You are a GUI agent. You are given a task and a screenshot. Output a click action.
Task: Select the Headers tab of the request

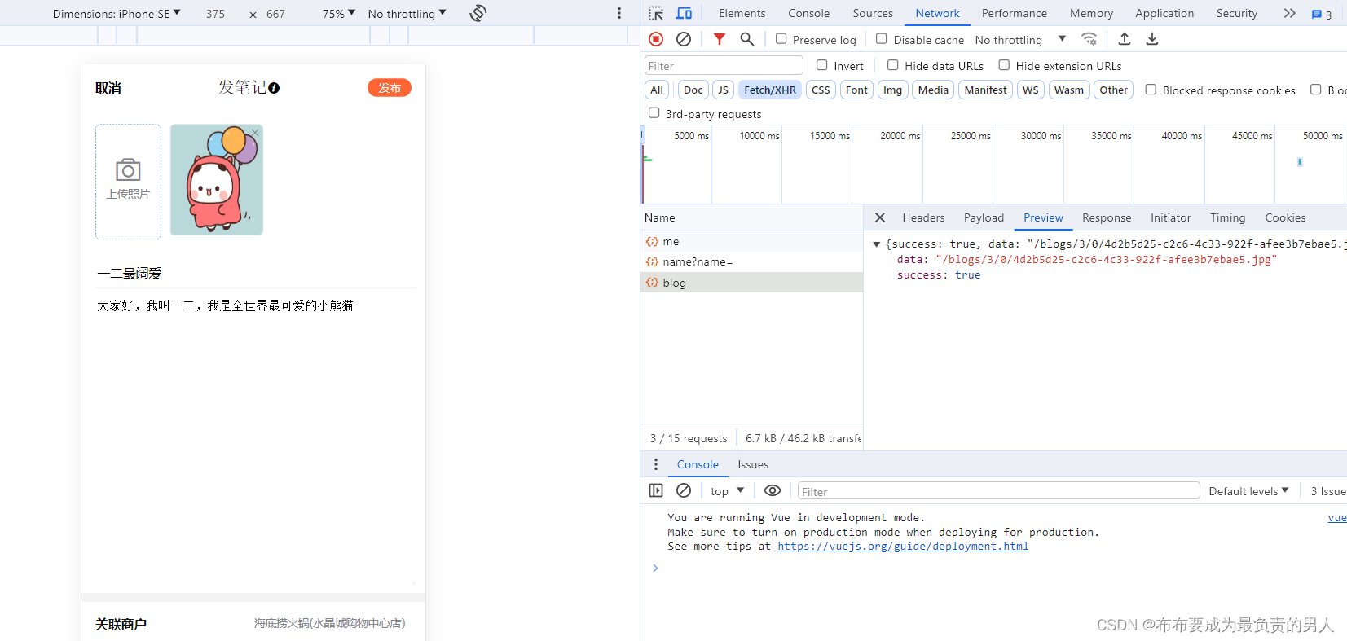pos(923,217)
